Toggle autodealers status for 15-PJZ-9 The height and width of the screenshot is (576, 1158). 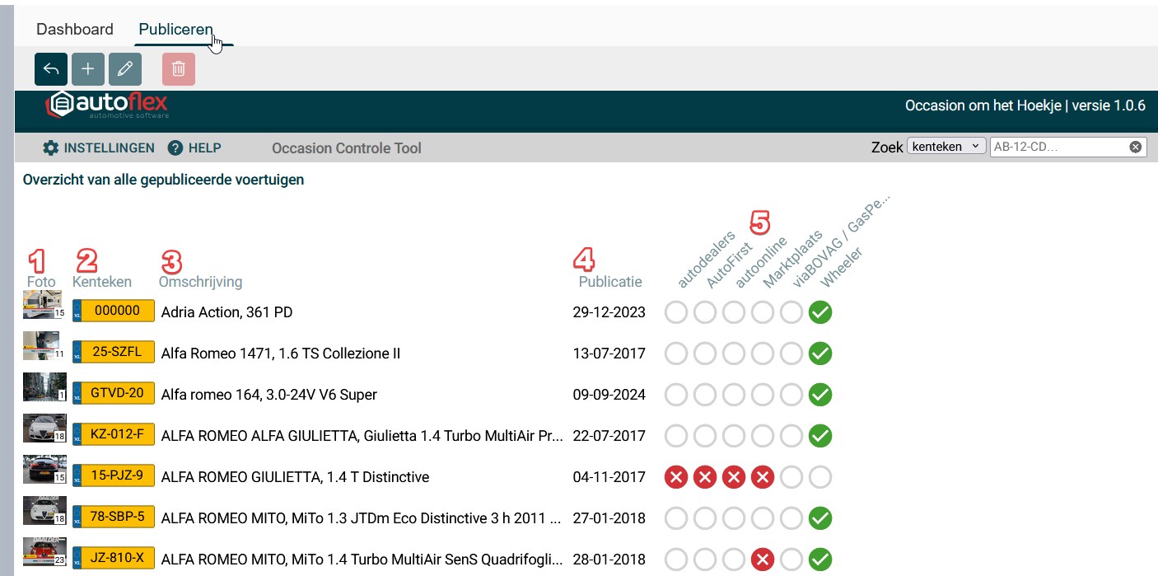coord(676,477)
